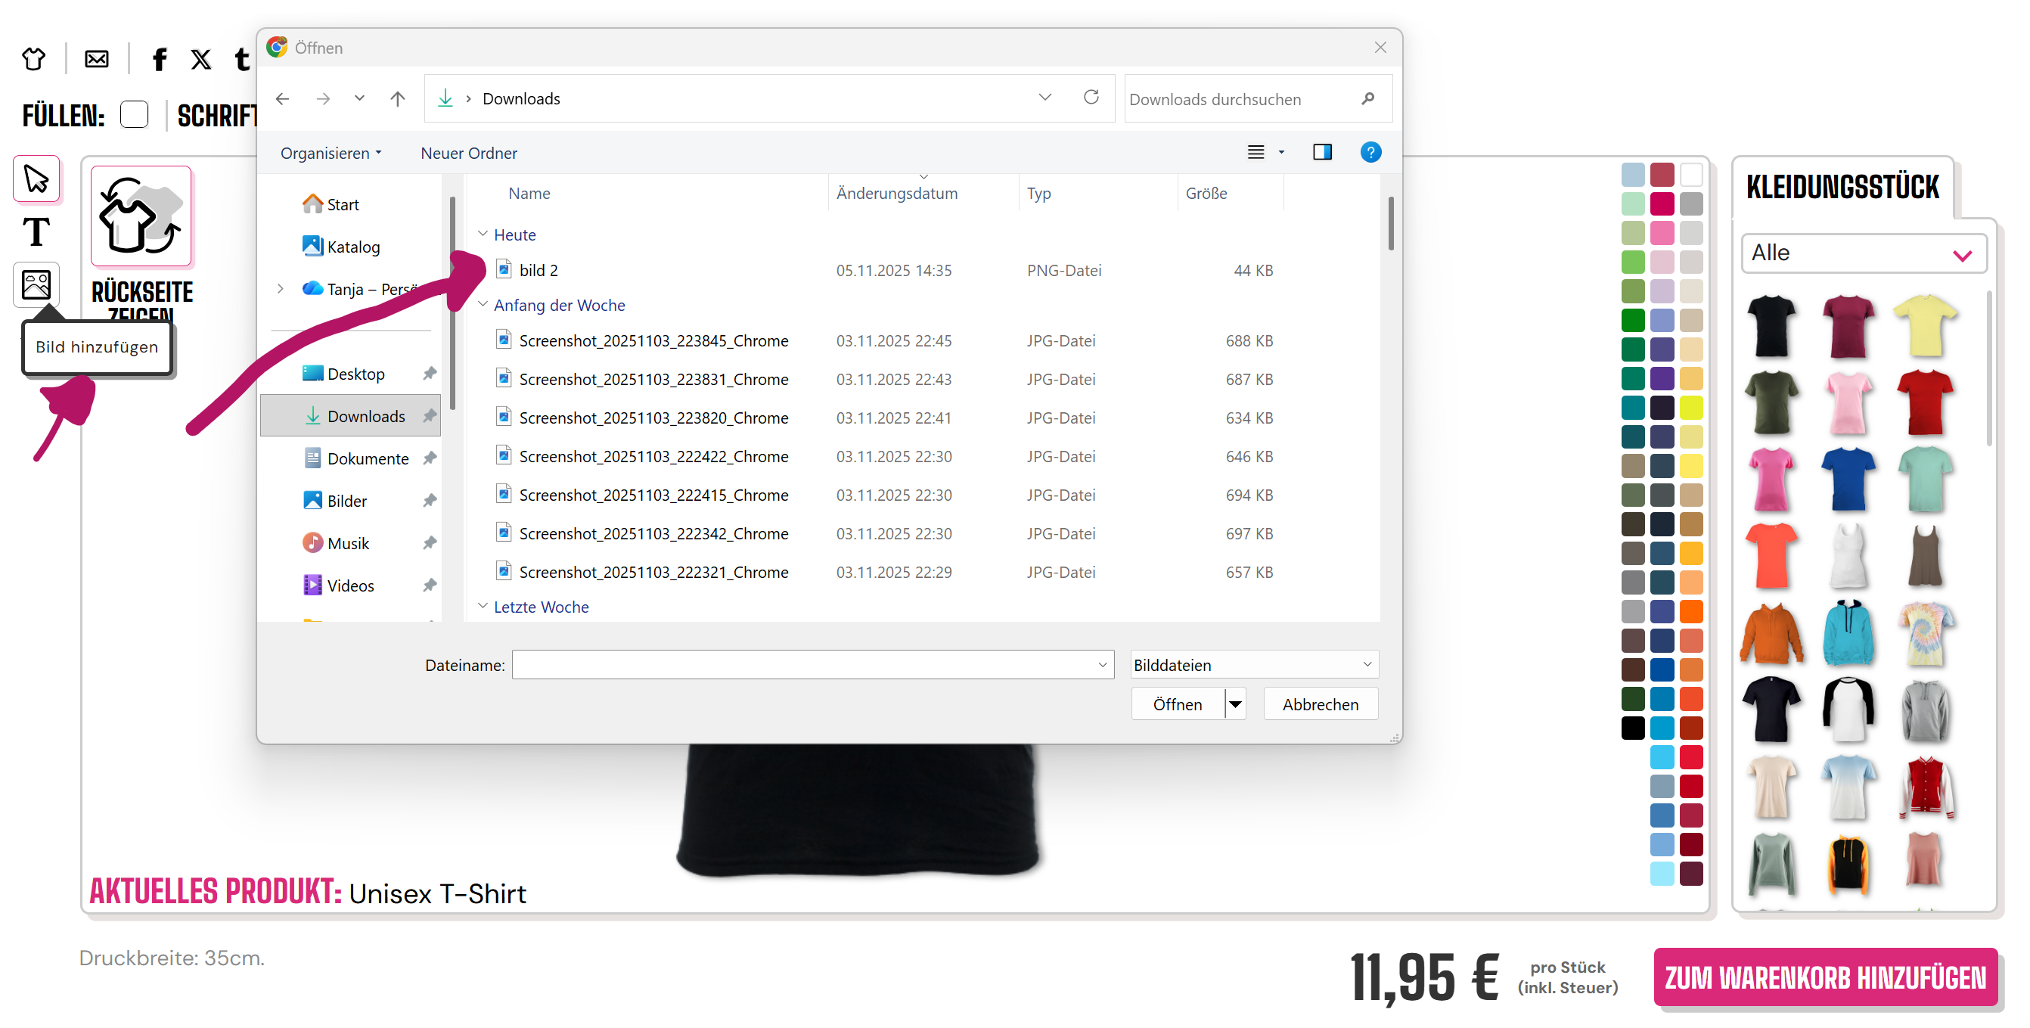2030x1028 pixels.
Task: Open the Alle garment category dropdown
Action: click(1862, 253)
